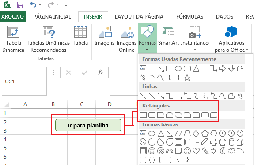Choose Right Arrow in recently used shapes
Image resolution: width=254 pixels, height=165 pixels.
pyautogui.click(x=222, y=69)
